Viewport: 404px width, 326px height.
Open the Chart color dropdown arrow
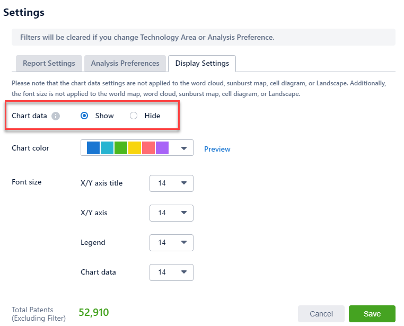184,148
